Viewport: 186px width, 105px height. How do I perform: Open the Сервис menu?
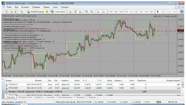coord(46,7)
